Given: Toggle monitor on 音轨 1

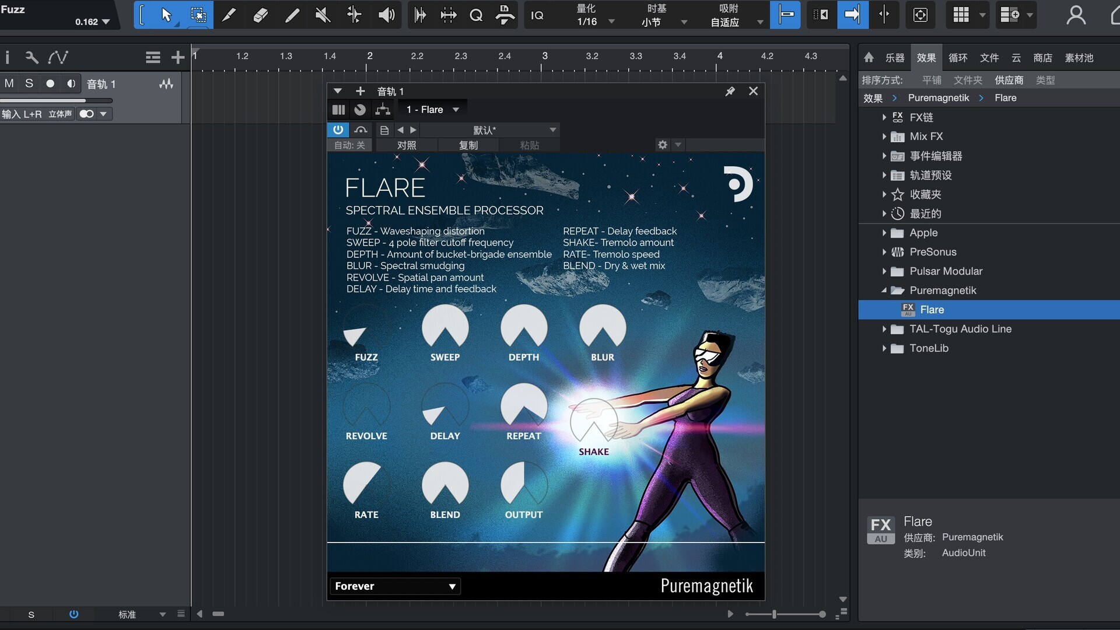Looking at the screenshot, I should 71,83.
